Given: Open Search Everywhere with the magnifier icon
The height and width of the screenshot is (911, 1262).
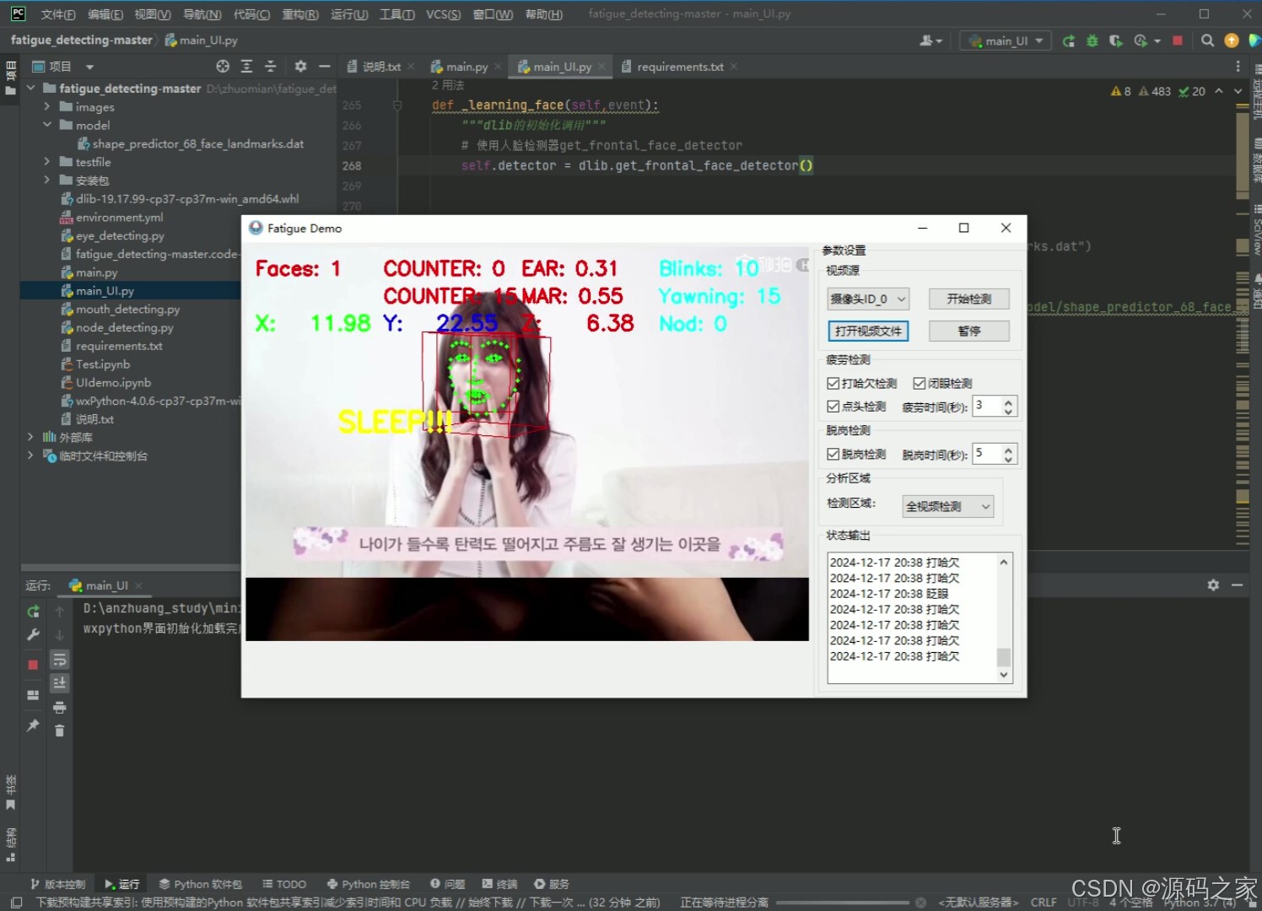Looking at the screenshot, I should 1207,40.
